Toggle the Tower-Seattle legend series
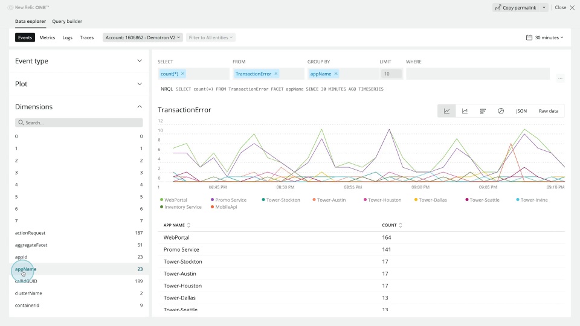580x326 pixels. pos(482,200)
